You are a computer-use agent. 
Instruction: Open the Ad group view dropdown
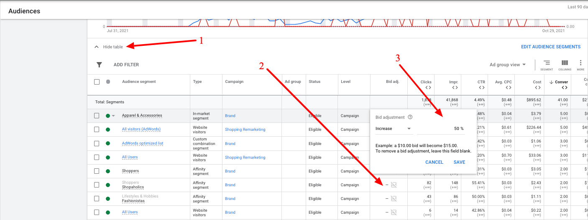coord(508,65)
